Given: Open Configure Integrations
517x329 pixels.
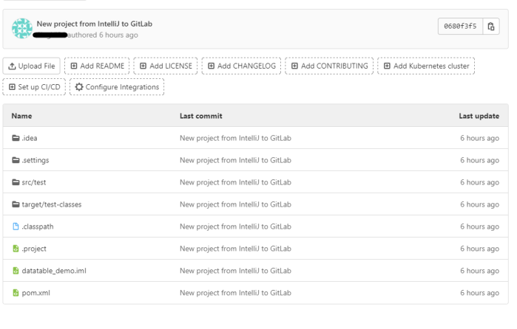Looking at the screenshot, I should [x=117, y=87].
